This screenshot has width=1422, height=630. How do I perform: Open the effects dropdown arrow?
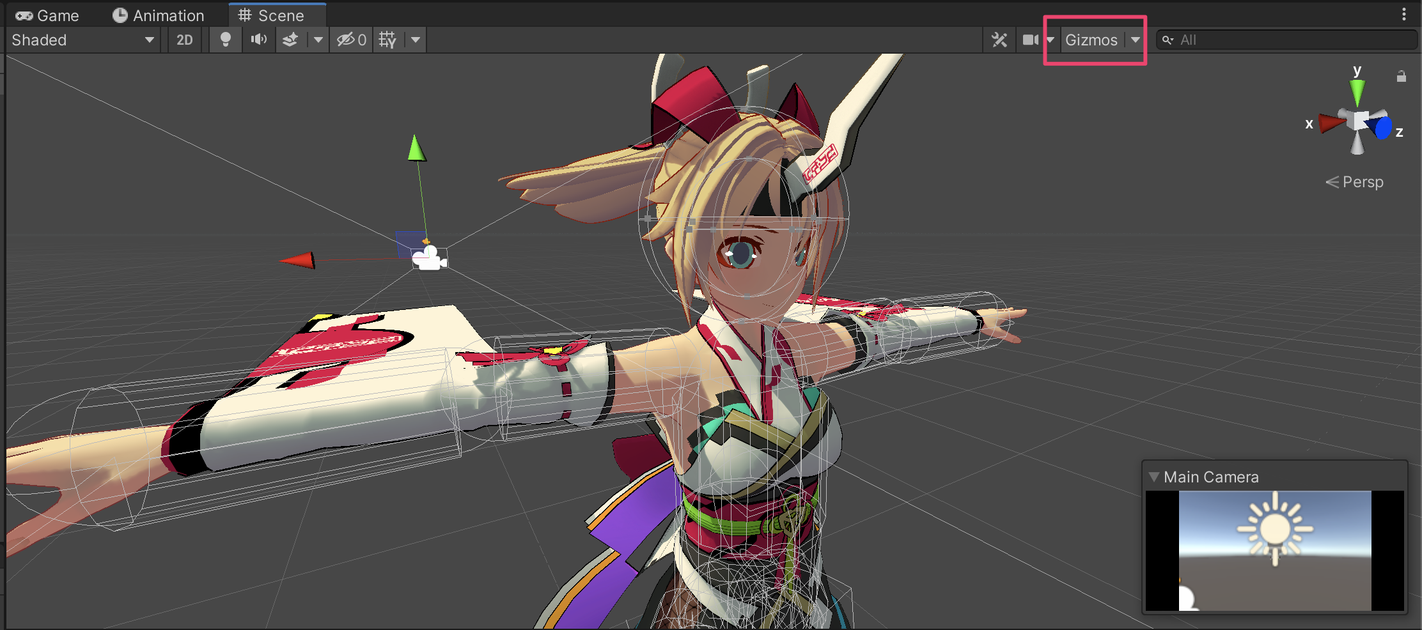click(318, 40)
